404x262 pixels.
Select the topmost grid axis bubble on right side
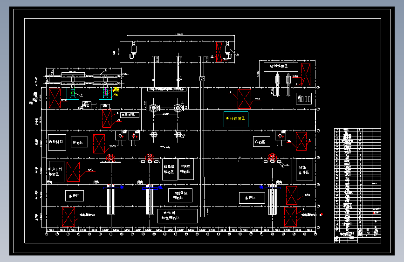tap(318, 88)
